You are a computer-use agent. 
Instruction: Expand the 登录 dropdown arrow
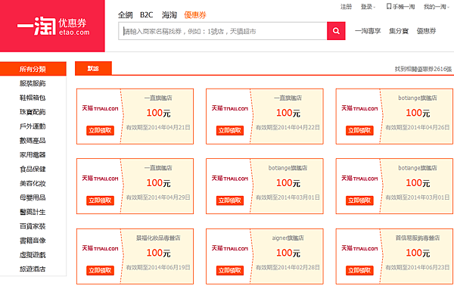[375, 8]
